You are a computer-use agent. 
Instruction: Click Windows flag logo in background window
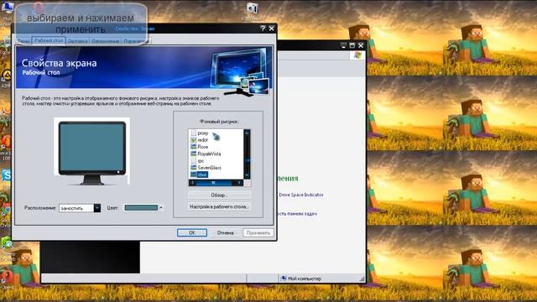tap(357, 55)
